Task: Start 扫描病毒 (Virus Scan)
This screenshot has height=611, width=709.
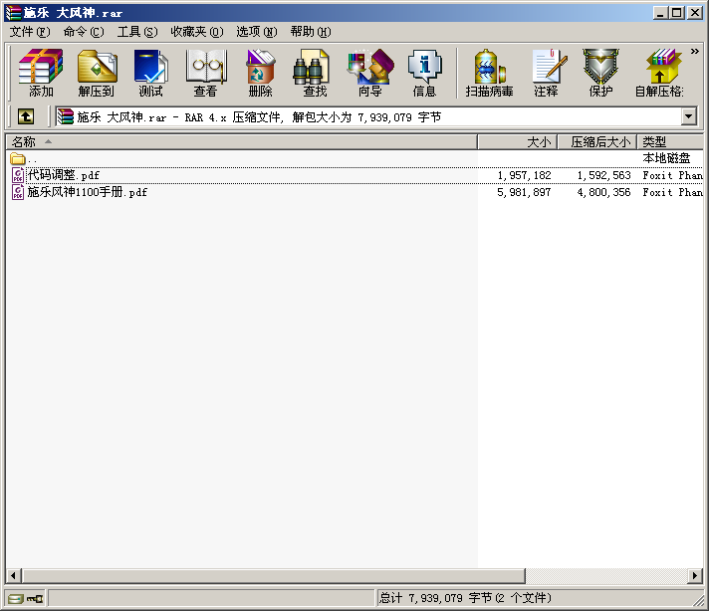Action: [489, 73]
